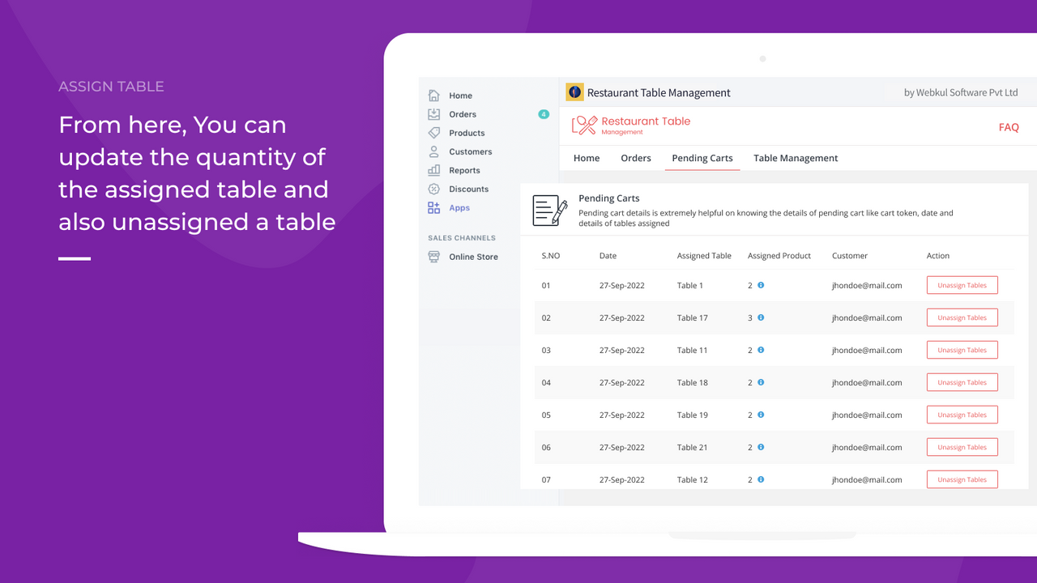The width and height of the screenshot is (1037, 583).
Task: Open the Reports chart icon
Action: [x=433, y=170]
